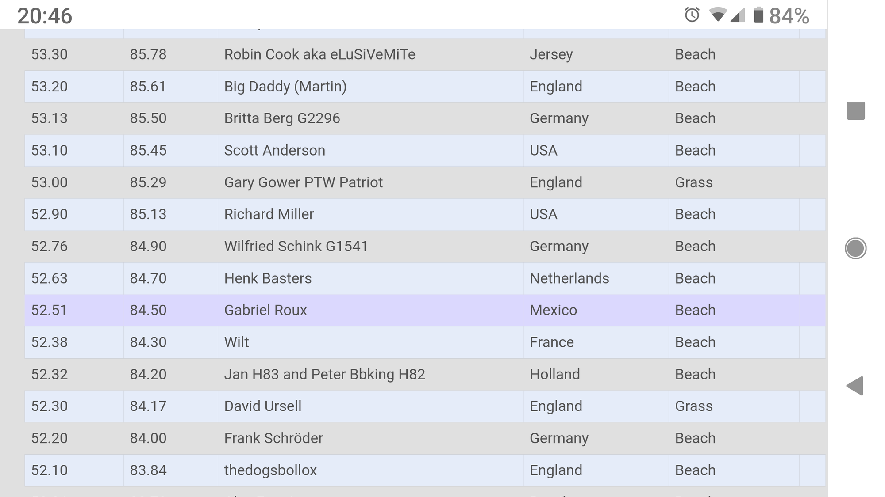Tap the alarm clock status icon

tap(692, 15)
